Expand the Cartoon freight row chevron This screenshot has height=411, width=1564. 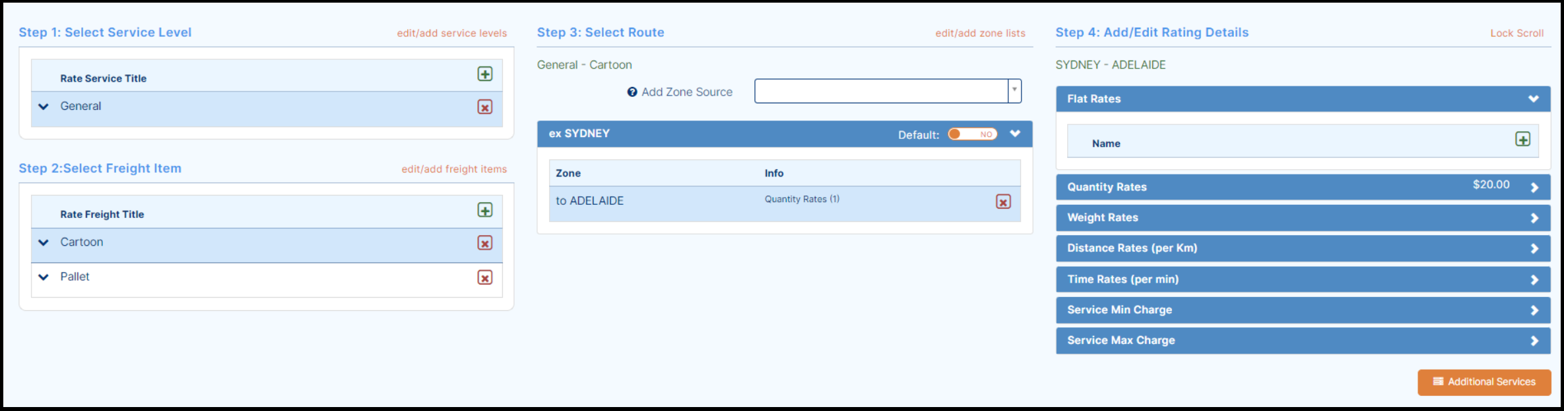(x=44, y=242)
